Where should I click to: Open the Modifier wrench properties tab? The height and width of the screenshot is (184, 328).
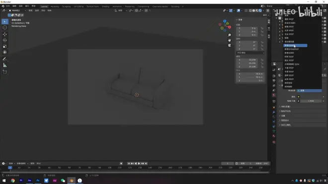[274, 112]
